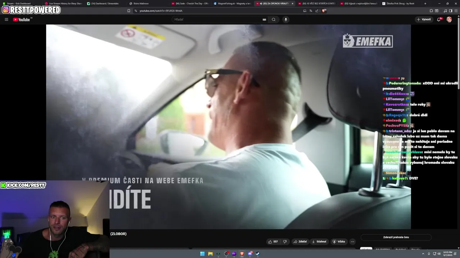Go to the YouTube home logo
This screenshot has height=258, width=460.
tap(22, 19)
